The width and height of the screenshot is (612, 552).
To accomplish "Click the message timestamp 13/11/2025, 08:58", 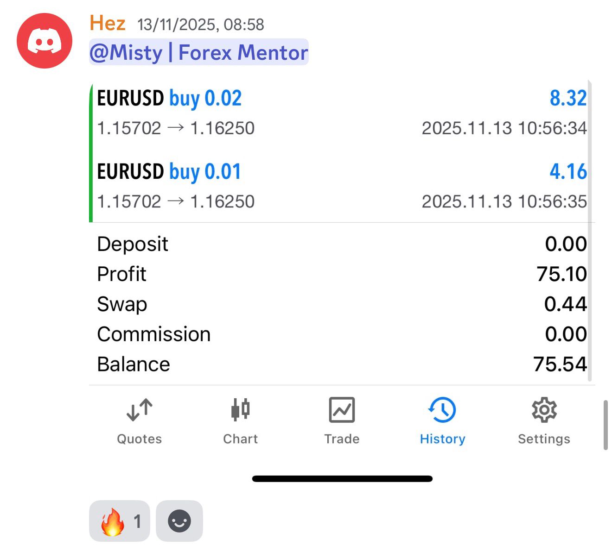I will tap(201, 25).
